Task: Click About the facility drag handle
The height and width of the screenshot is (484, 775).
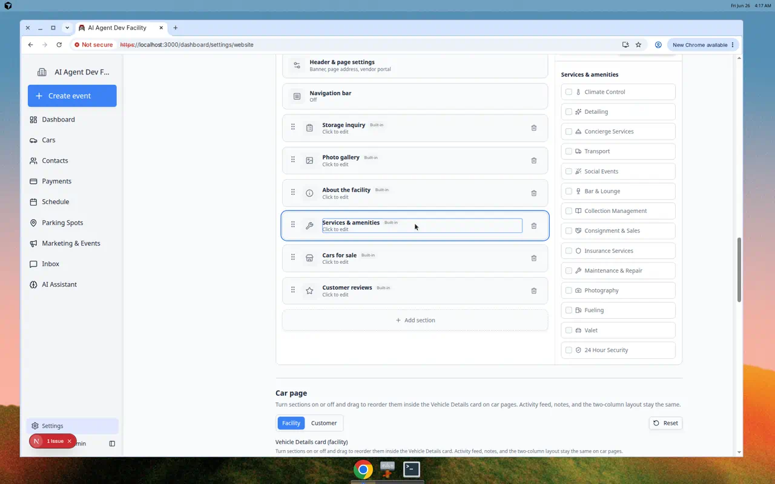Action: (x=293, y=192)
